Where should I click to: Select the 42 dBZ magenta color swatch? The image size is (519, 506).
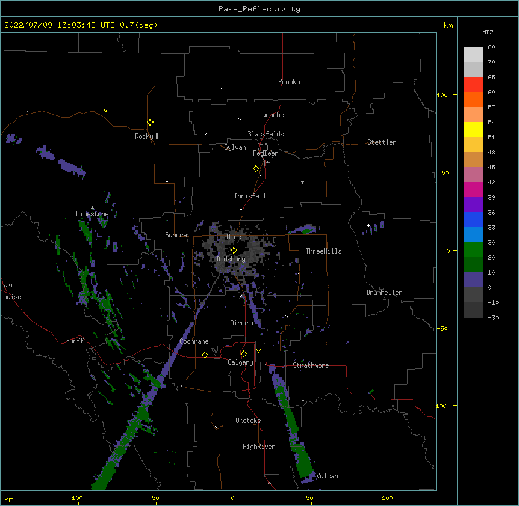[x=473, y=189]
